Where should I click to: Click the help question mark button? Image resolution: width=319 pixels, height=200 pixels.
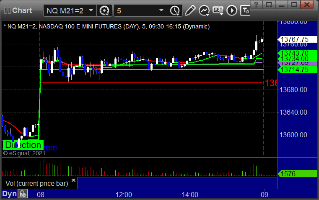coord(257,4)
